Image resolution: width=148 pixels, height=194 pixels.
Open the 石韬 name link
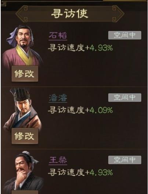58,35
